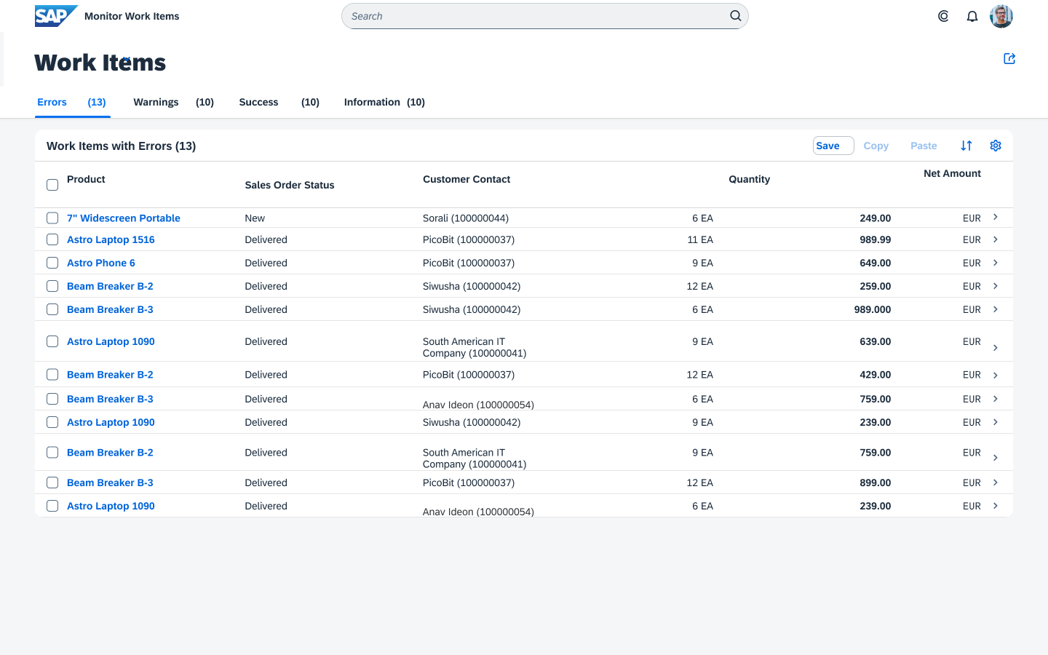Viewport: 1048px width, 655px height.
Task: Check the Beam Breaker B-2 429.00 row checkbox
Action: click(x=52, y=375)
